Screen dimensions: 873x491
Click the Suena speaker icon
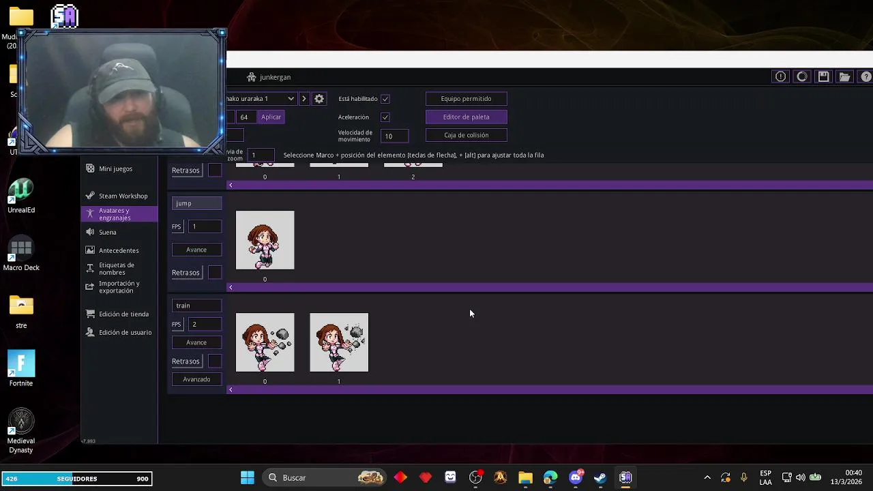click(x=90, y=232)
